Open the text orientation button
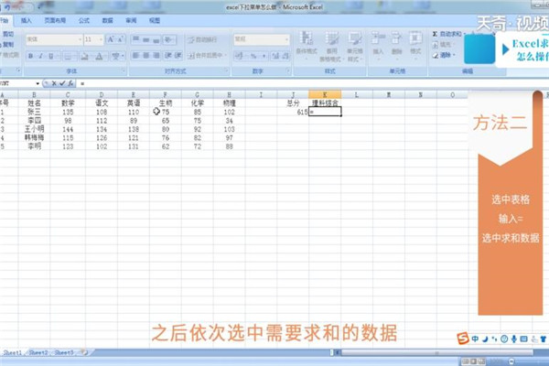 point(169,39)
